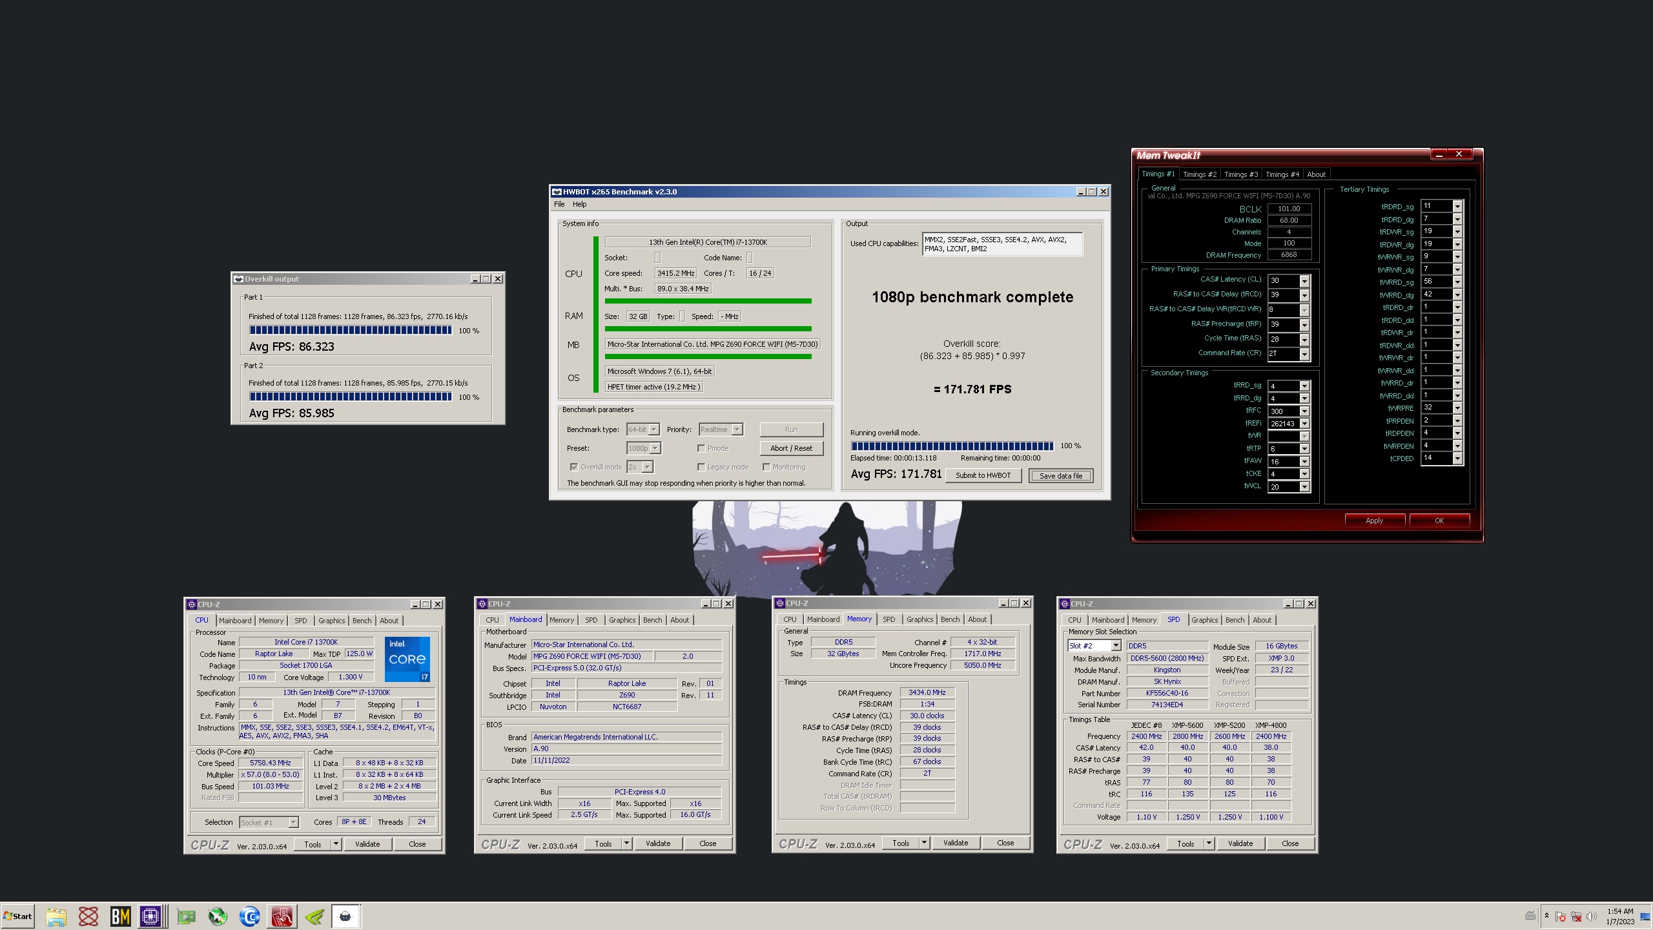Click the Part 1 encoding progress bar
The image size is (1653, 930).
351,330
